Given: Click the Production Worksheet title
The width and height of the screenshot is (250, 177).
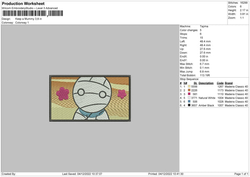Looking at the screenshot, I should [23, 3].
